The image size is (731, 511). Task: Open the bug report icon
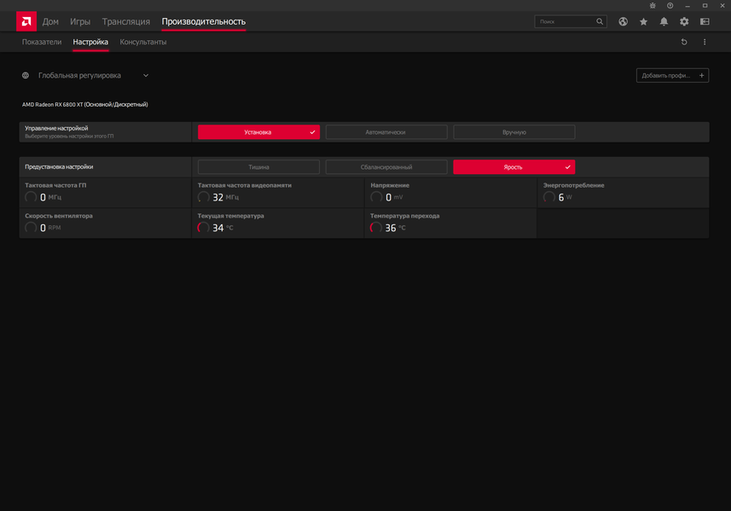[653, 6]
